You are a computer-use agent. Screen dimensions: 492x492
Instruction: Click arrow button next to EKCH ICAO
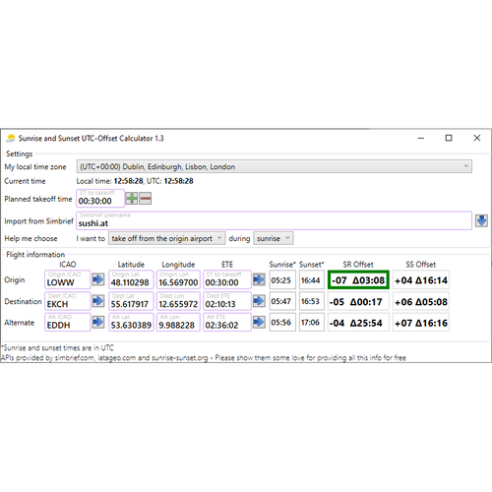[97, 300]
